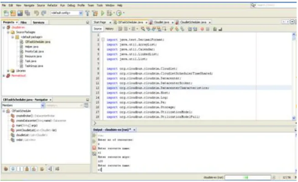Switch to the Services tab

coord(39,22)
